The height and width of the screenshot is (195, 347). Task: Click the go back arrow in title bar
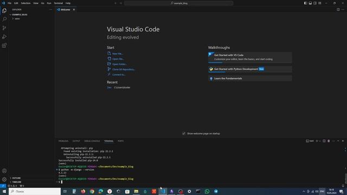point(115,3)
